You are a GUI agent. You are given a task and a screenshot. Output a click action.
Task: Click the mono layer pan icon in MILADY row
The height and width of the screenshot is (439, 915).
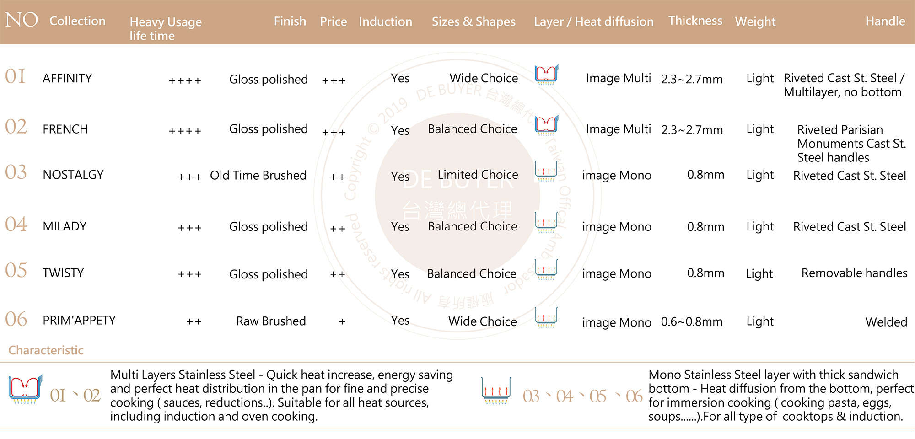546,223
